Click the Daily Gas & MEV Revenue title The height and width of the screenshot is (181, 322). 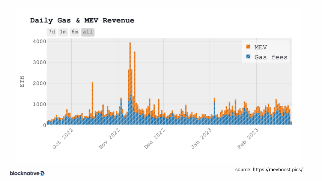(82, 20)
